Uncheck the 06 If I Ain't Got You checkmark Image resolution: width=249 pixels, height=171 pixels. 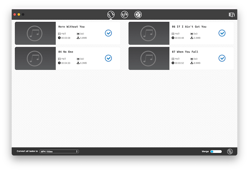coord(222,33)
